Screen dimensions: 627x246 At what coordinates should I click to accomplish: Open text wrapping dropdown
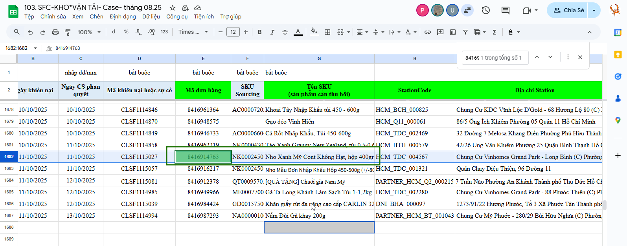click(x=394, y=32)
